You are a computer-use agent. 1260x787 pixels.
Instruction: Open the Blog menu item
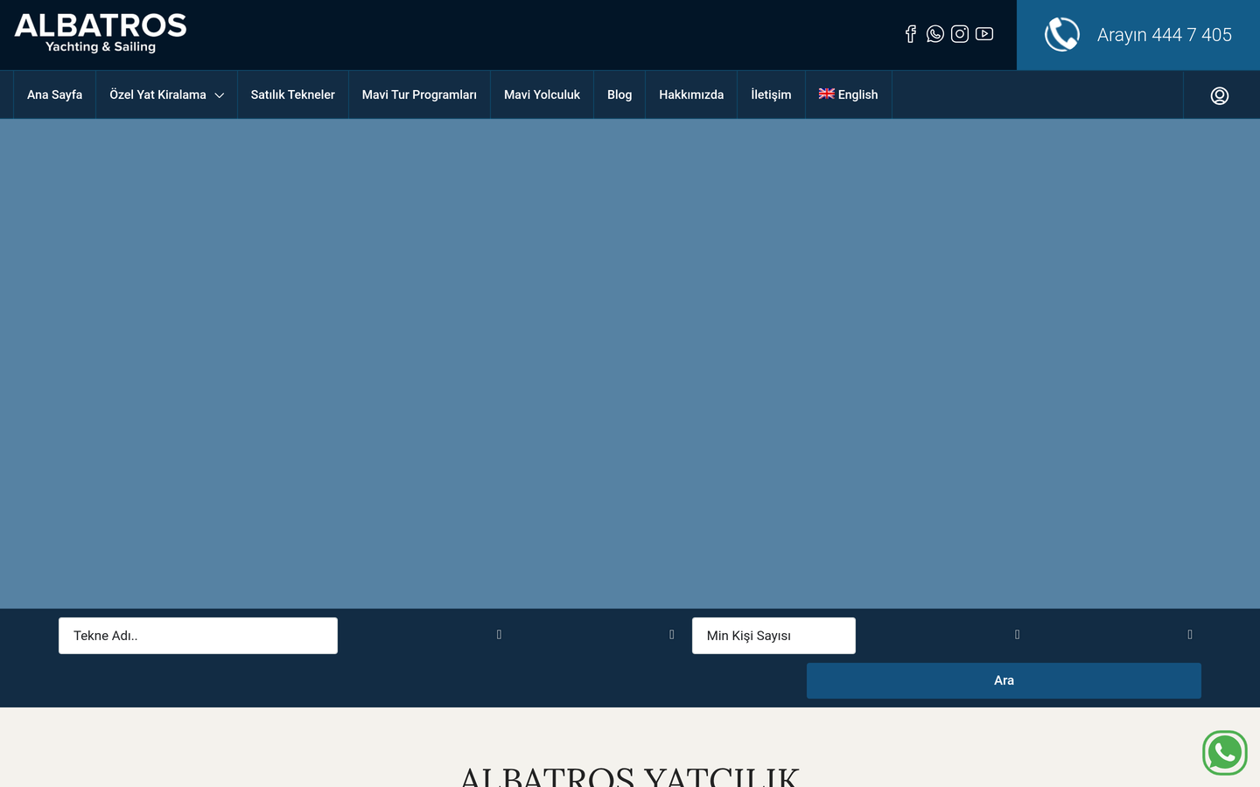[x=619, y=94]
